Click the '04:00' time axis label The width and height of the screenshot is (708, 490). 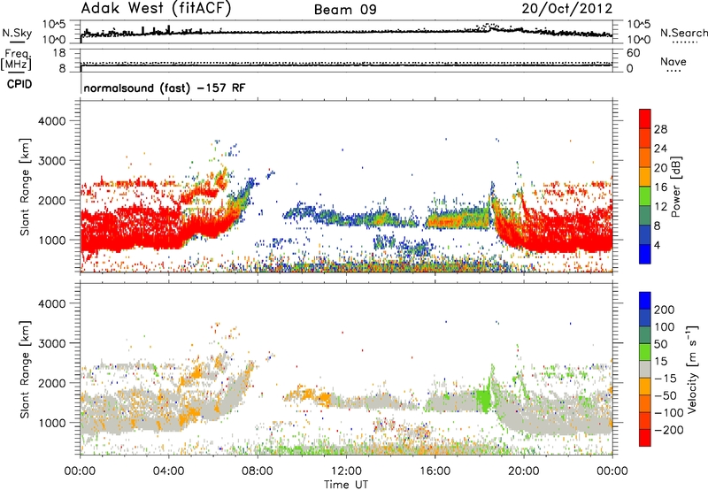(x=169, y=471)
